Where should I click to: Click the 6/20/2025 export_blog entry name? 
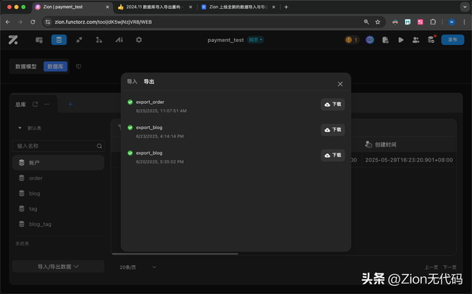(x=149, y=153)
